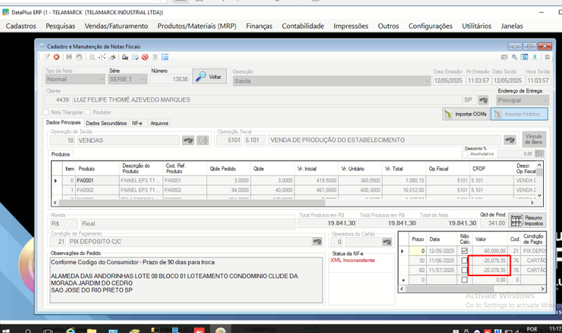Viewport: 562px width, 333px height.
Task: Click the grayed stamp toolbar icon
Action: pos(155,57)
